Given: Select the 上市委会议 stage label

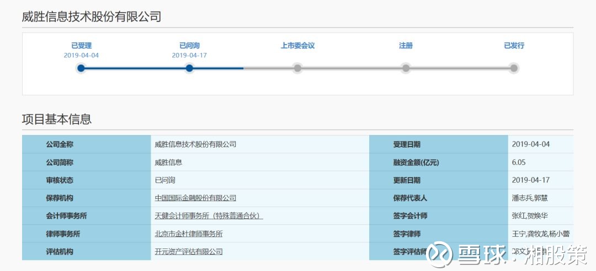Looking at the screenshot, I should (297, 46).
